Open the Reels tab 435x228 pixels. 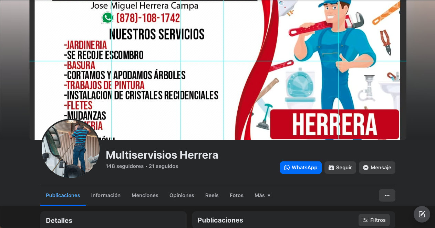click(x=212, y=195)
